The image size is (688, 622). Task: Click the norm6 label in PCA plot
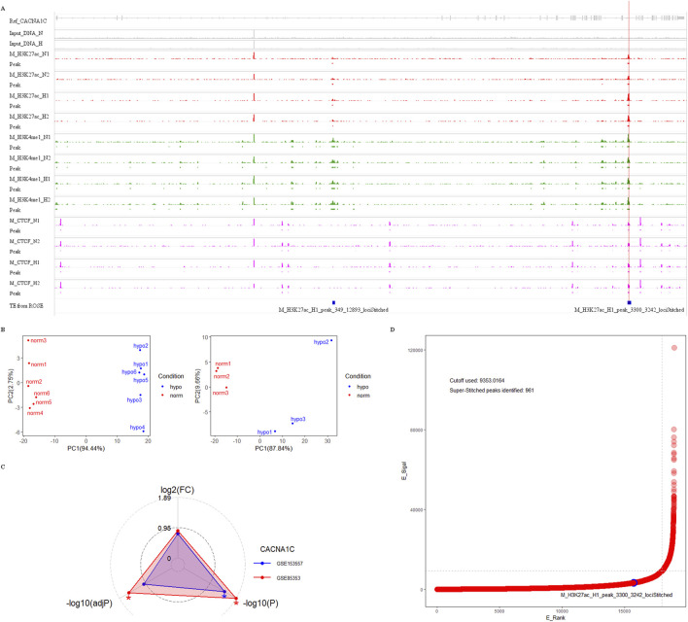point(42,394)
